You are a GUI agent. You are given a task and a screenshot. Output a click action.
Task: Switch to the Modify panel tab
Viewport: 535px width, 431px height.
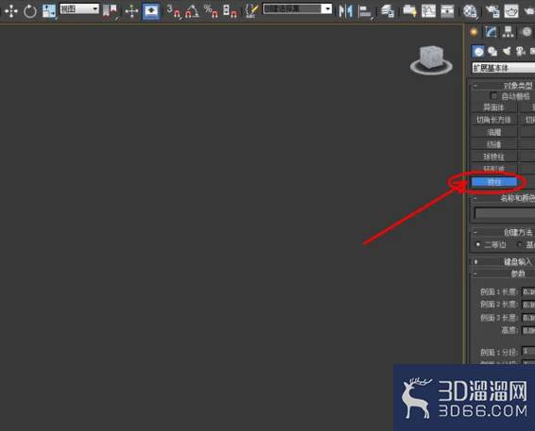491,32
